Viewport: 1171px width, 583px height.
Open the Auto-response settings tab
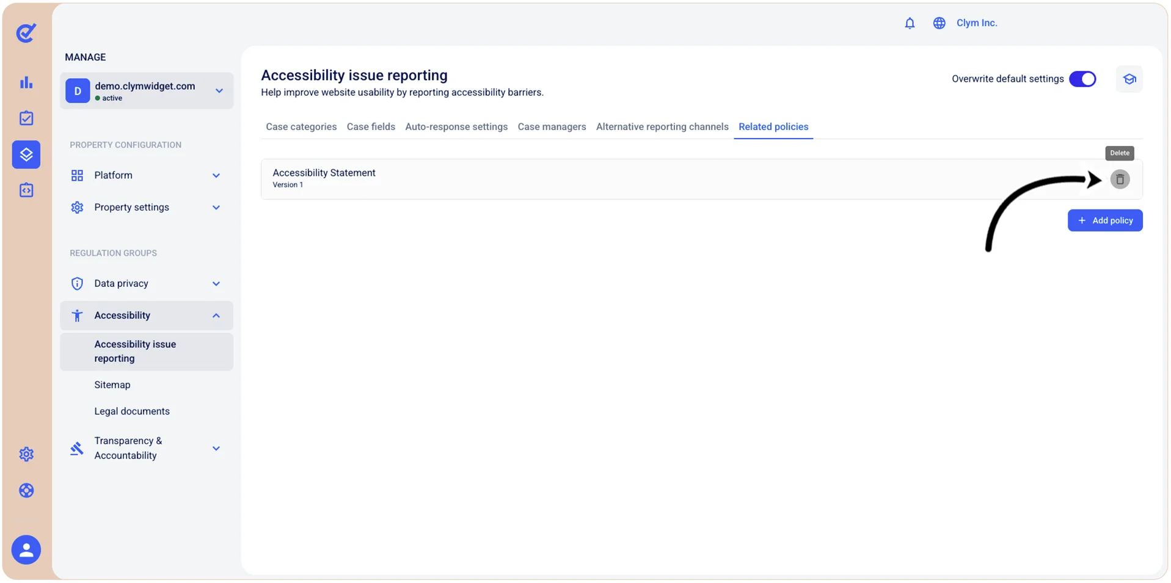456,127
